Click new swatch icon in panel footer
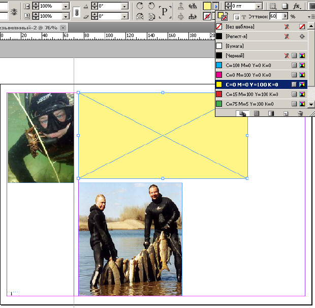The height and width of the screenshot is (308, 315). (286, 114)
